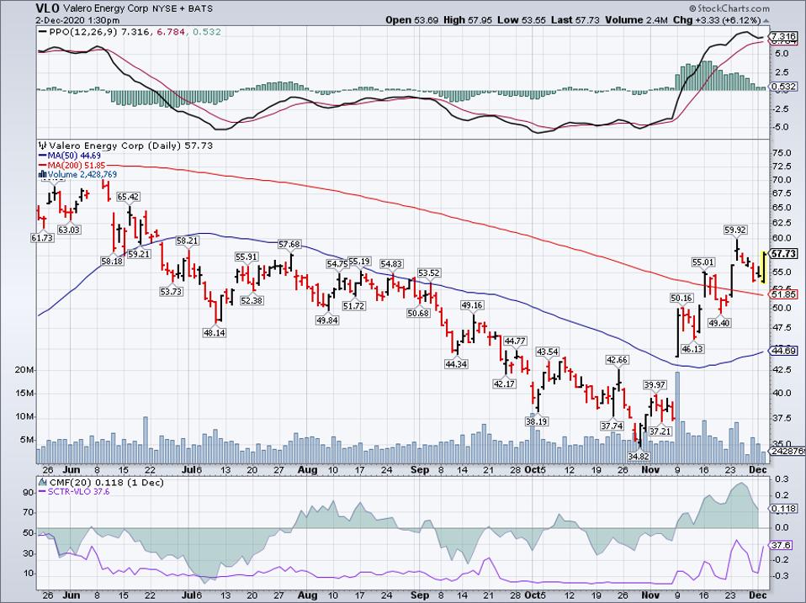Click the area chart icon beside CMF(20)

(43, 483)
